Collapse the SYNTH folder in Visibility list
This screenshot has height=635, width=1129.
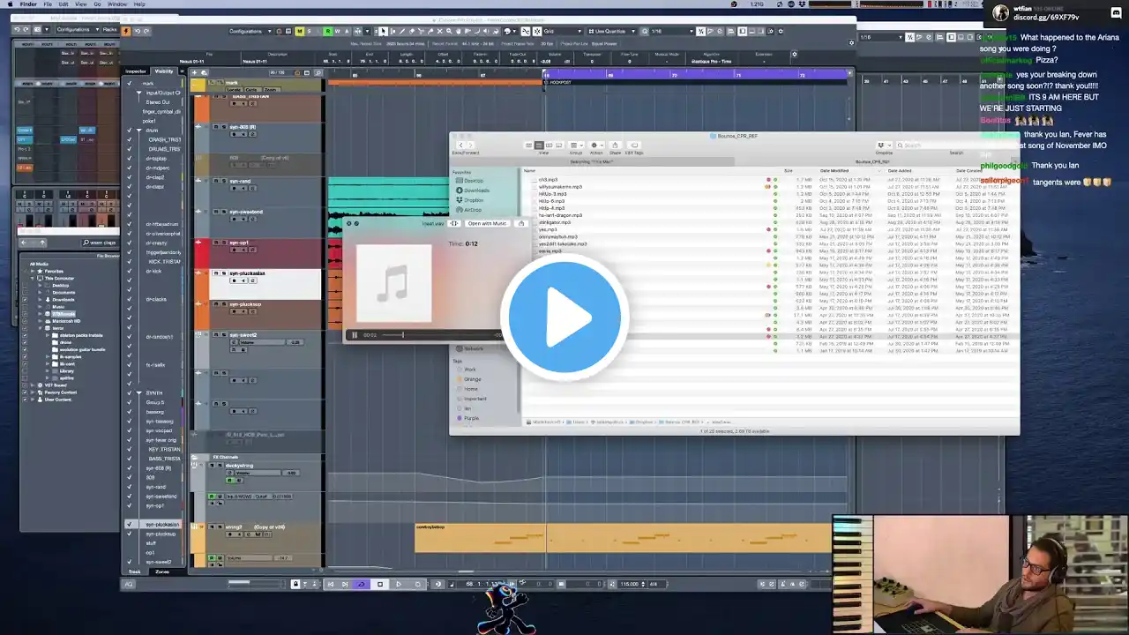[x=138, y=392]
